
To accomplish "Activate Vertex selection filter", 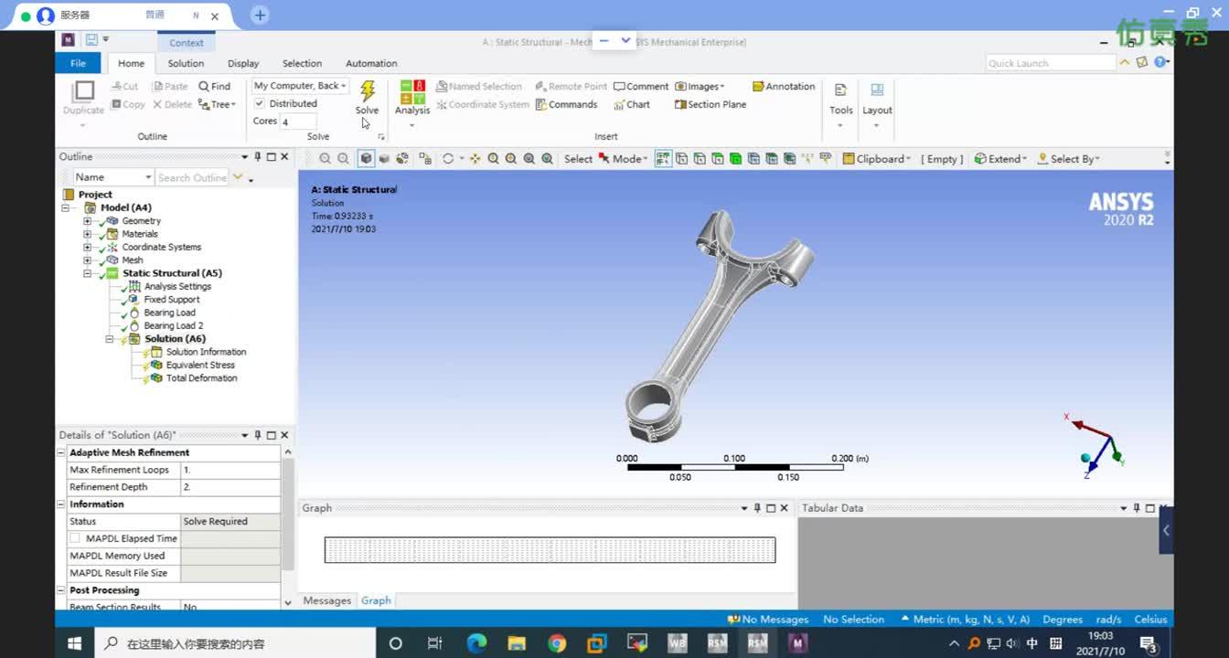I will 681,158.
